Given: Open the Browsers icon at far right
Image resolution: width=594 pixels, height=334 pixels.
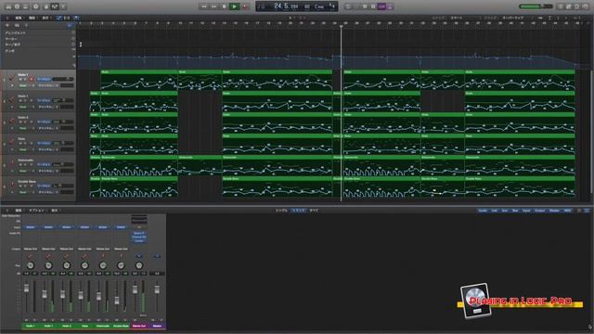Looking at the screenshot, I should click(x=586, y=6).
